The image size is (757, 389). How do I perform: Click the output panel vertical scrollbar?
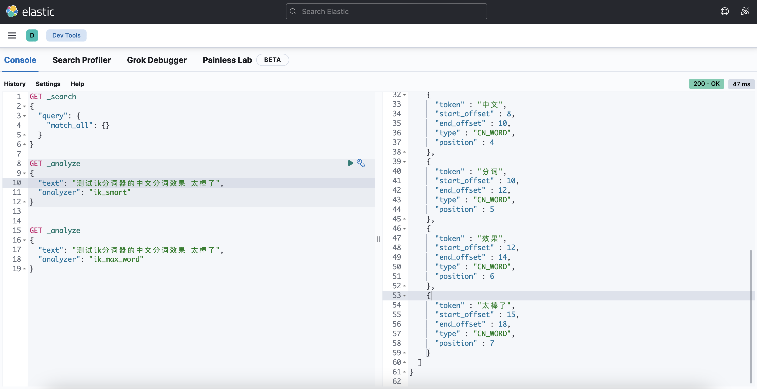pyautogui.click(x=751, y=317)
